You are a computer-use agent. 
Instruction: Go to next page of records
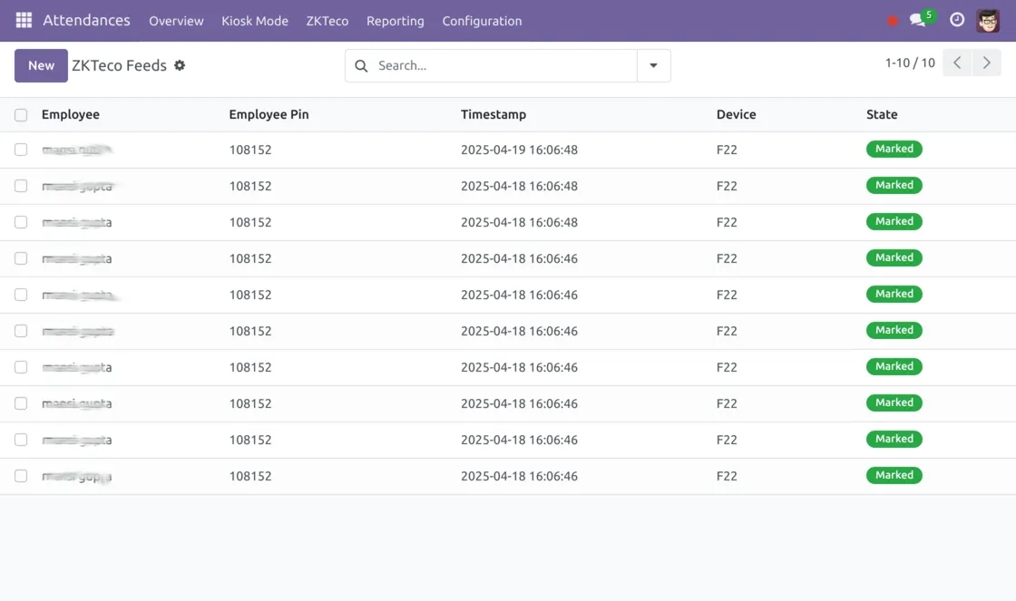coord(987,63)
